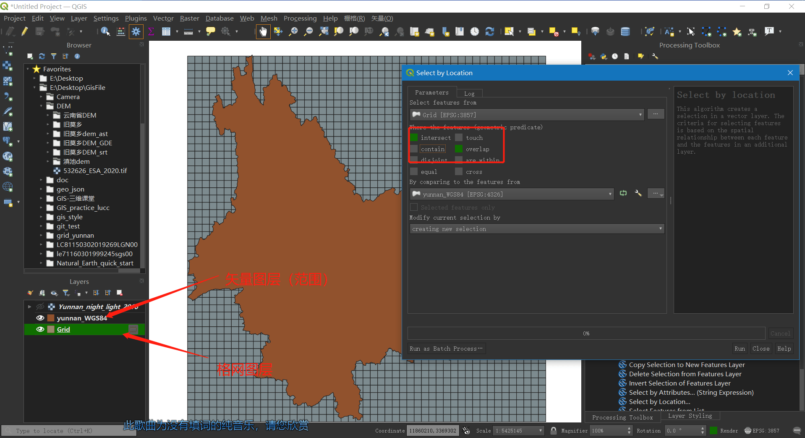
Task: Open the comparing layer yunnan_WGS84 dropdown
Action: [x=512, y=194]
